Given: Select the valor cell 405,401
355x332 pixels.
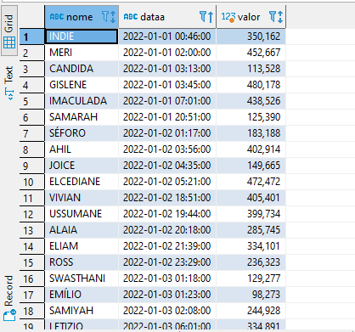Looking at the screenshot, I should click(x=251, y=198).
